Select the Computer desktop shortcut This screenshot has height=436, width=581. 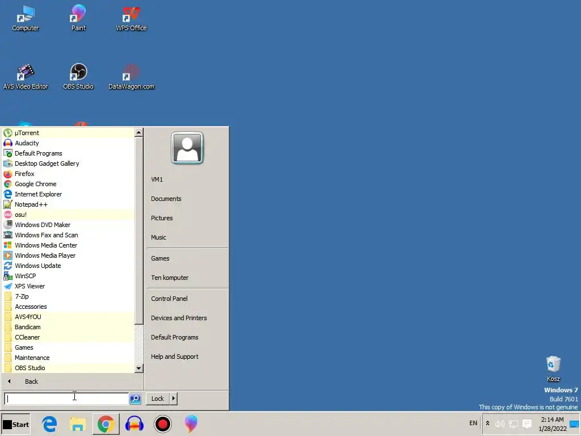(x=25, y=19)
